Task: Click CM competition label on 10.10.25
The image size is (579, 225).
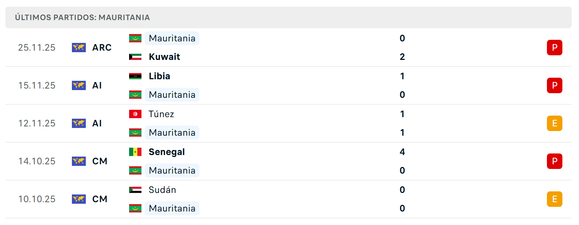Action: coord(100,199)
